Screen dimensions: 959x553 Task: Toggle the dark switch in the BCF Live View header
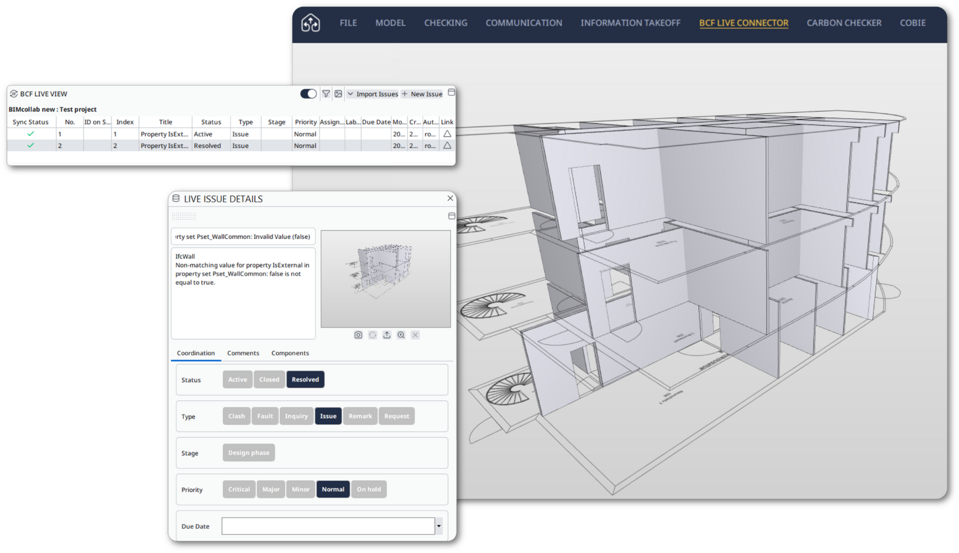(308, 94)
